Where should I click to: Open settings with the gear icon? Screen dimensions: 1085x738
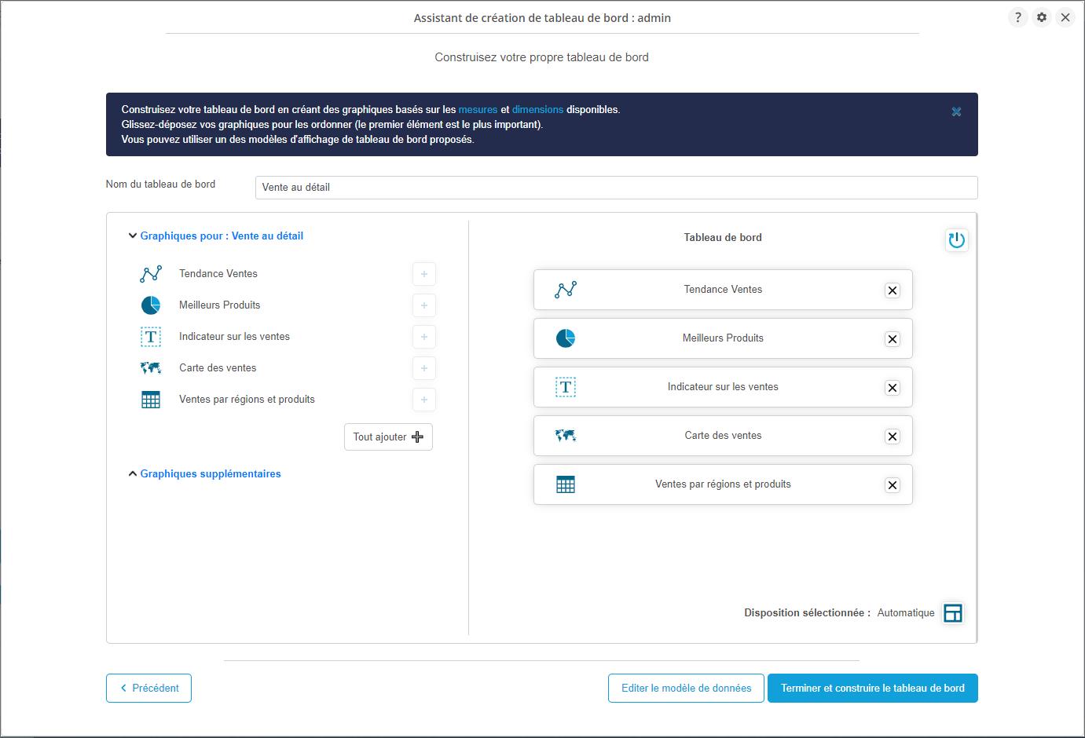tap(1041, 17)
